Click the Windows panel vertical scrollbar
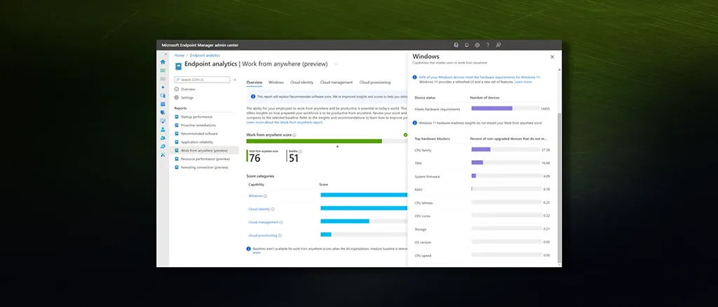 [559, 187]
